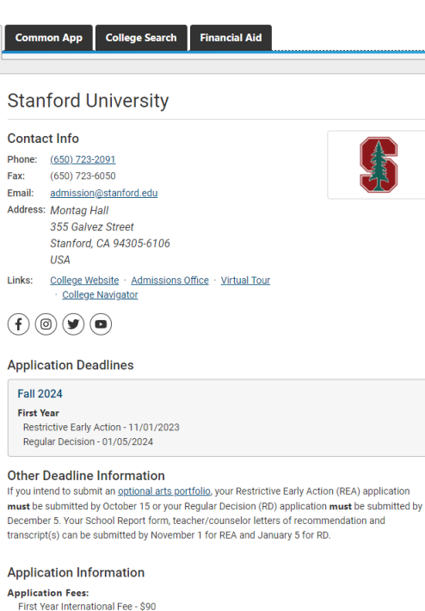Image resolution: width=425 pixels, height=611 pixels.
Task: Launch the Virtual Tour link
Action: pos(245,281)
